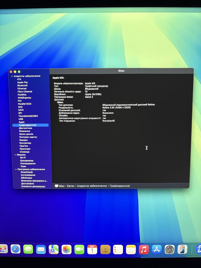
Task: Open Mail from the Dock
Action: [41, 249]
